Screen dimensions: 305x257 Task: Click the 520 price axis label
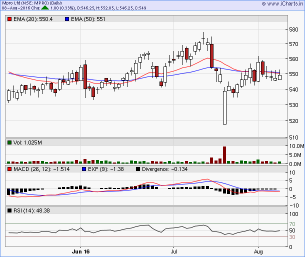(x=293, y=121)
